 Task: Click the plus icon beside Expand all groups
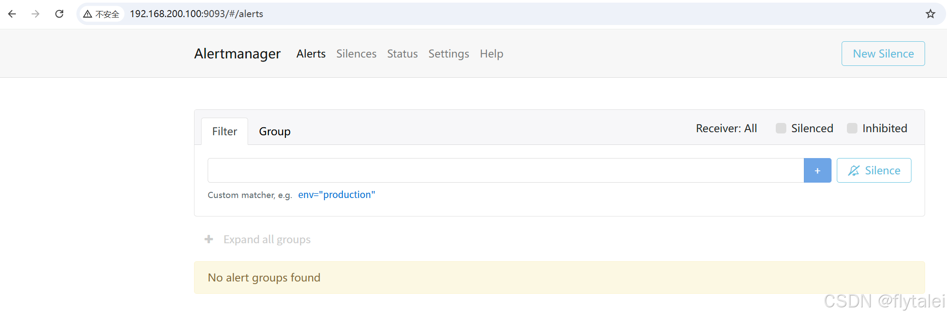[209, 239]
